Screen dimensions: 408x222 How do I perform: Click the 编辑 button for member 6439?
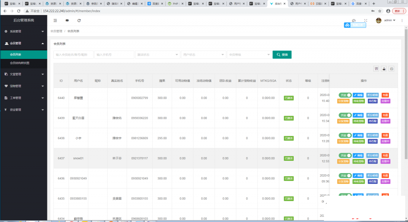click(x=358, y=115)
